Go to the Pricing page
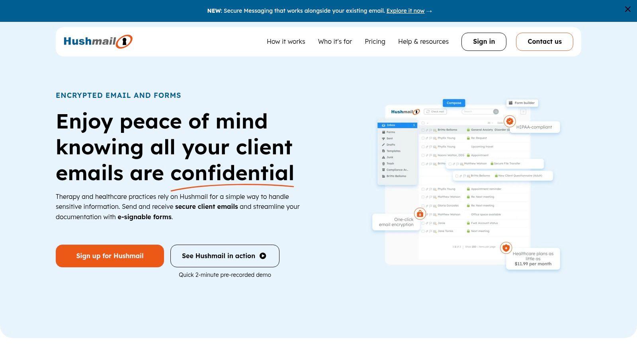Viewport: 637px width, 358px height. (375, 41)
